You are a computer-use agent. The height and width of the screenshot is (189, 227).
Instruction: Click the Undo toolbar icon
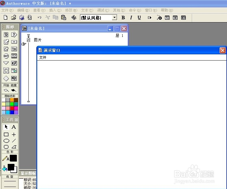tap(39, 18)
